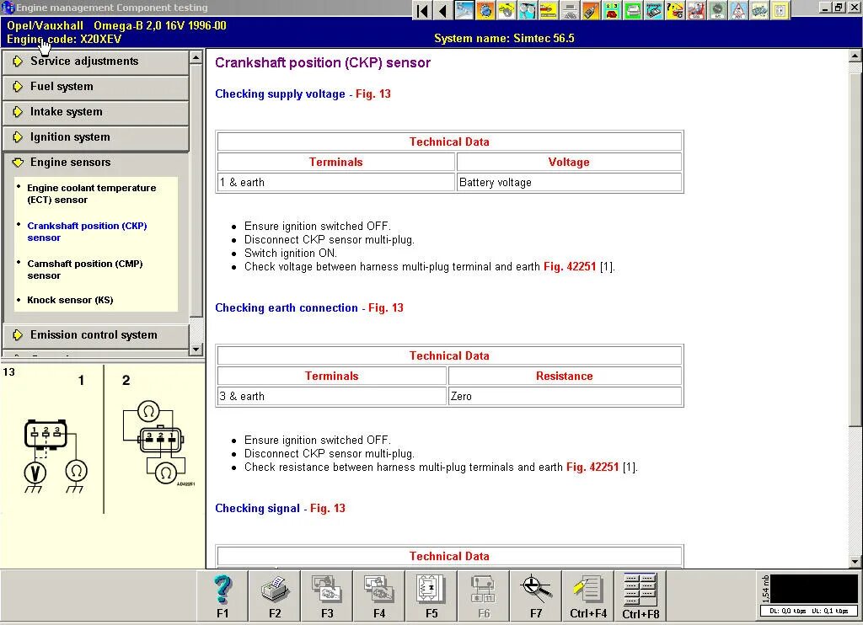Expand the Intake system section
Screen dimensions: 863x625
[x=96, y=112]
